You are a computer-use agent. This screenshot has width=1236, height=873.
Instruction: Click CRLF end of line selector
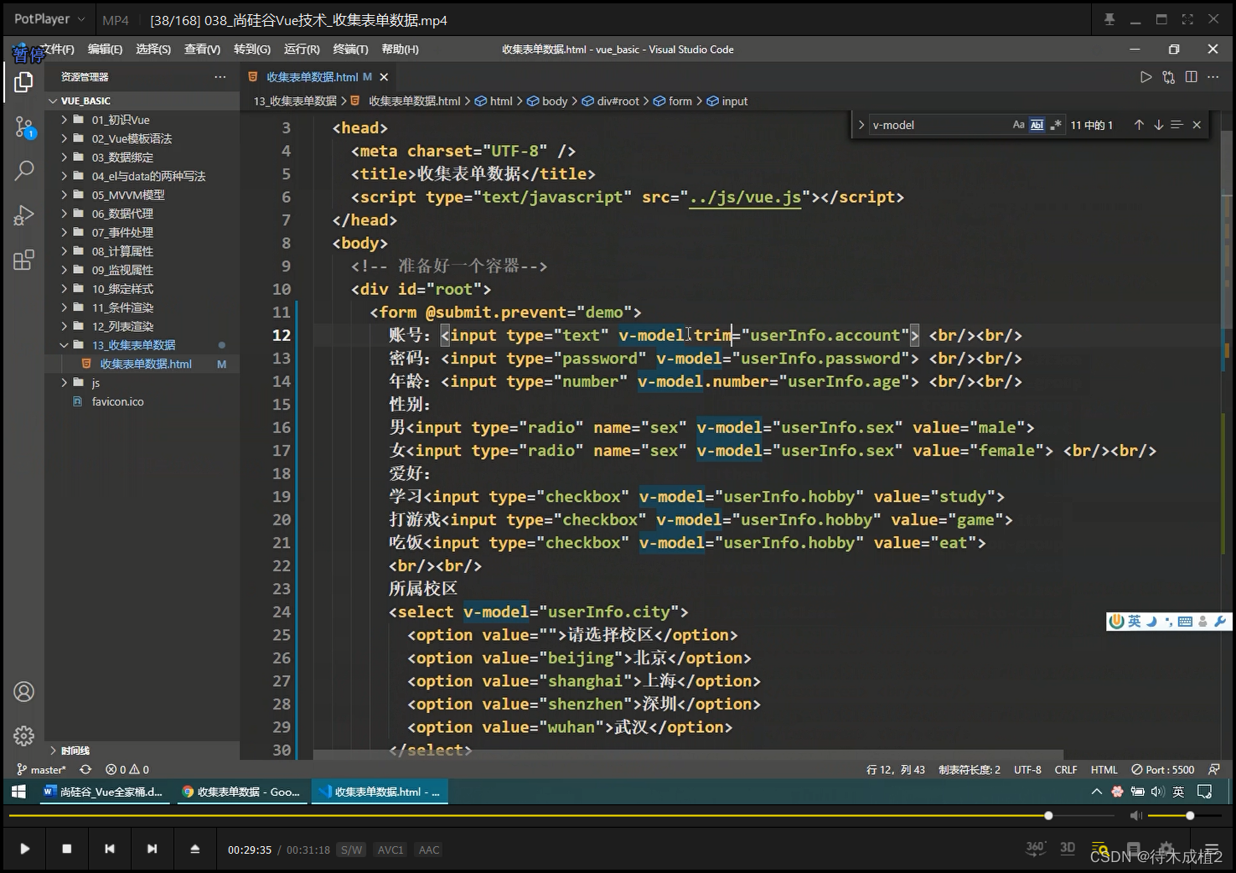1066,769
